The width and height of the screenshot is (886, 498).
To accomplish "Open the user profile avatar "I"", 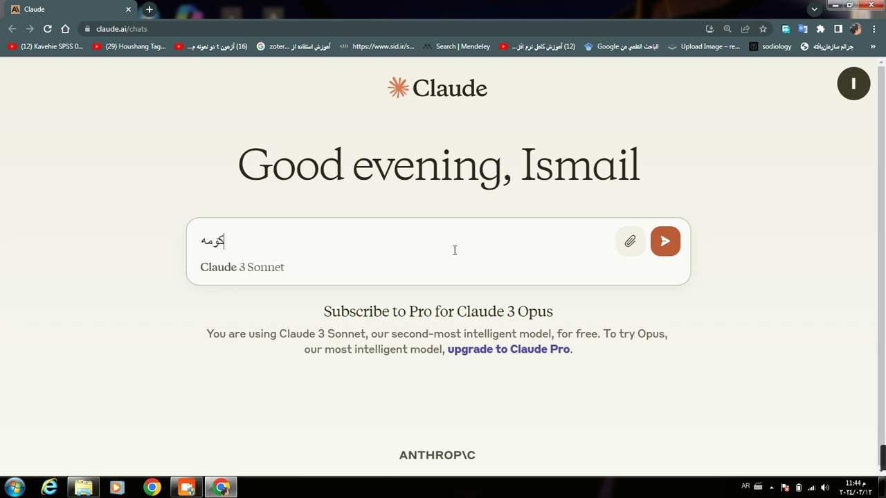I will [x=853, y=84].
